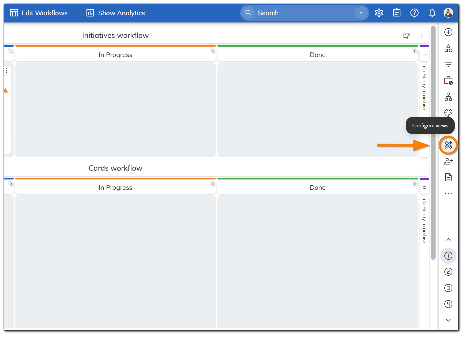Viewport: 465px width, 337px height.
Task: Open Initiatives workflow three-dot menu
Action: point(421,35)
